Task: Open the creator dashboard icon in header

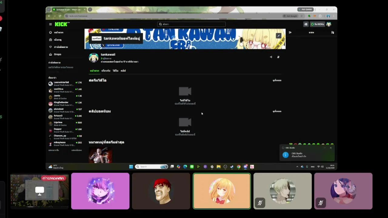Action: 306,24
